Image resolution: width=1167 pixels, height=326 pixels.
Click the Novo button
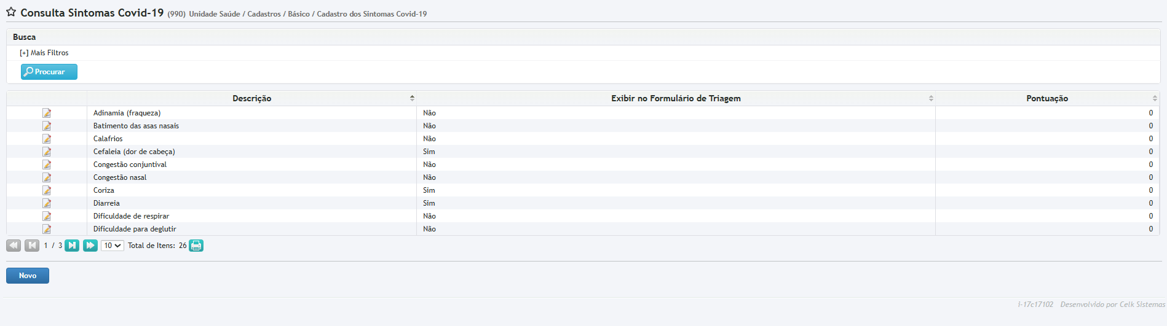click(x=28, y=276)
